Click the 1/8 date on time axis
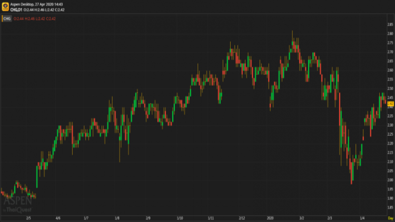The image size is (395, 222). (x=117, y=217)
